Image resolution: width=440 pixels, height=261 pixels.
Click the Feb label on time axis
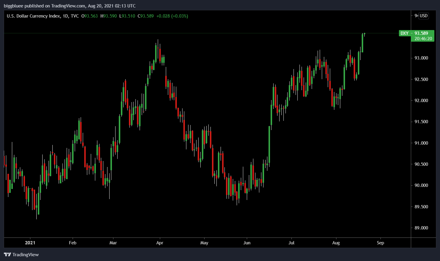tap(73, 243)
